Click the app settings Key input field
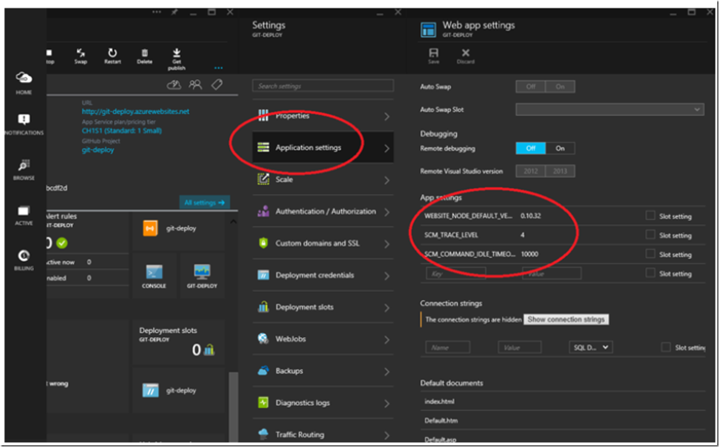 456,273
